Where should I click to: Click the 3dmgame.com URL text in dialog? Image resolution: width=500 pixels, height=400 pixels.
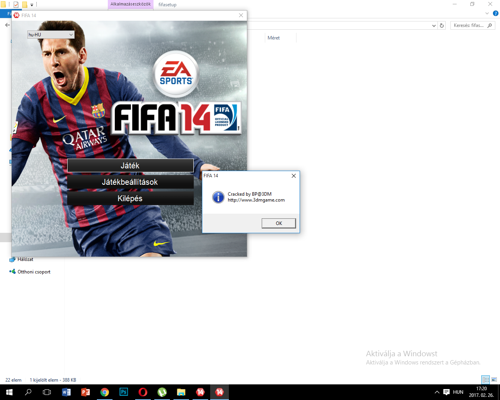pyautogui.click(x=256, y=200)
